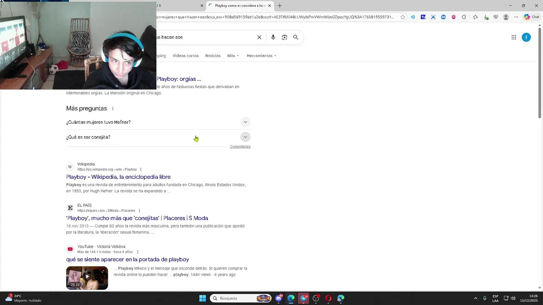Viewport: 543px width, 305px height.
Task: Switch to the Videos cortos filter
Action: coord(185,55)
